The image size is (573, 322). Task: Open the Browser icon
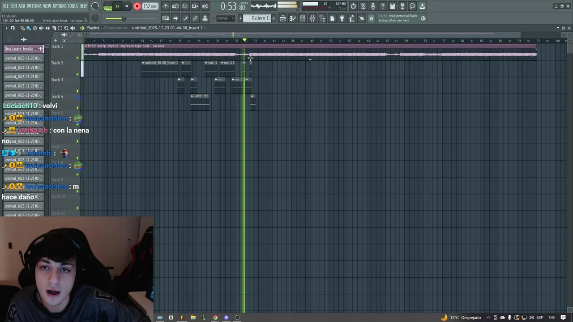pyautogui.click(x=322, y=18)
